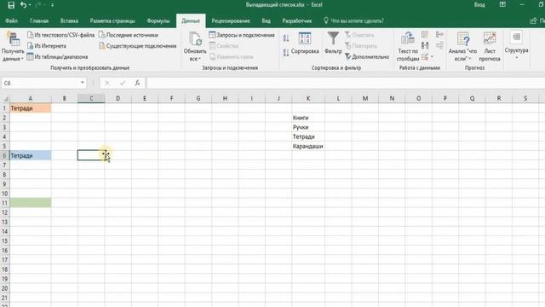Open the Data Validation dropdown arrow

pyautogui.click(x=432, y=56)
